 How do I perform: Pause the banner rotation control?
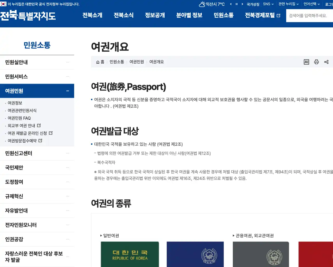(x=237, y=4)
